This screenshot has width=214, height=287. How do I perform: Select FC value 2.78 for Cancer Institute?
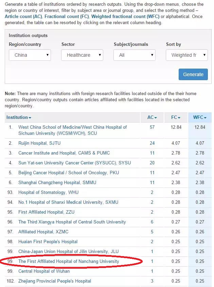tap(176, 153)
